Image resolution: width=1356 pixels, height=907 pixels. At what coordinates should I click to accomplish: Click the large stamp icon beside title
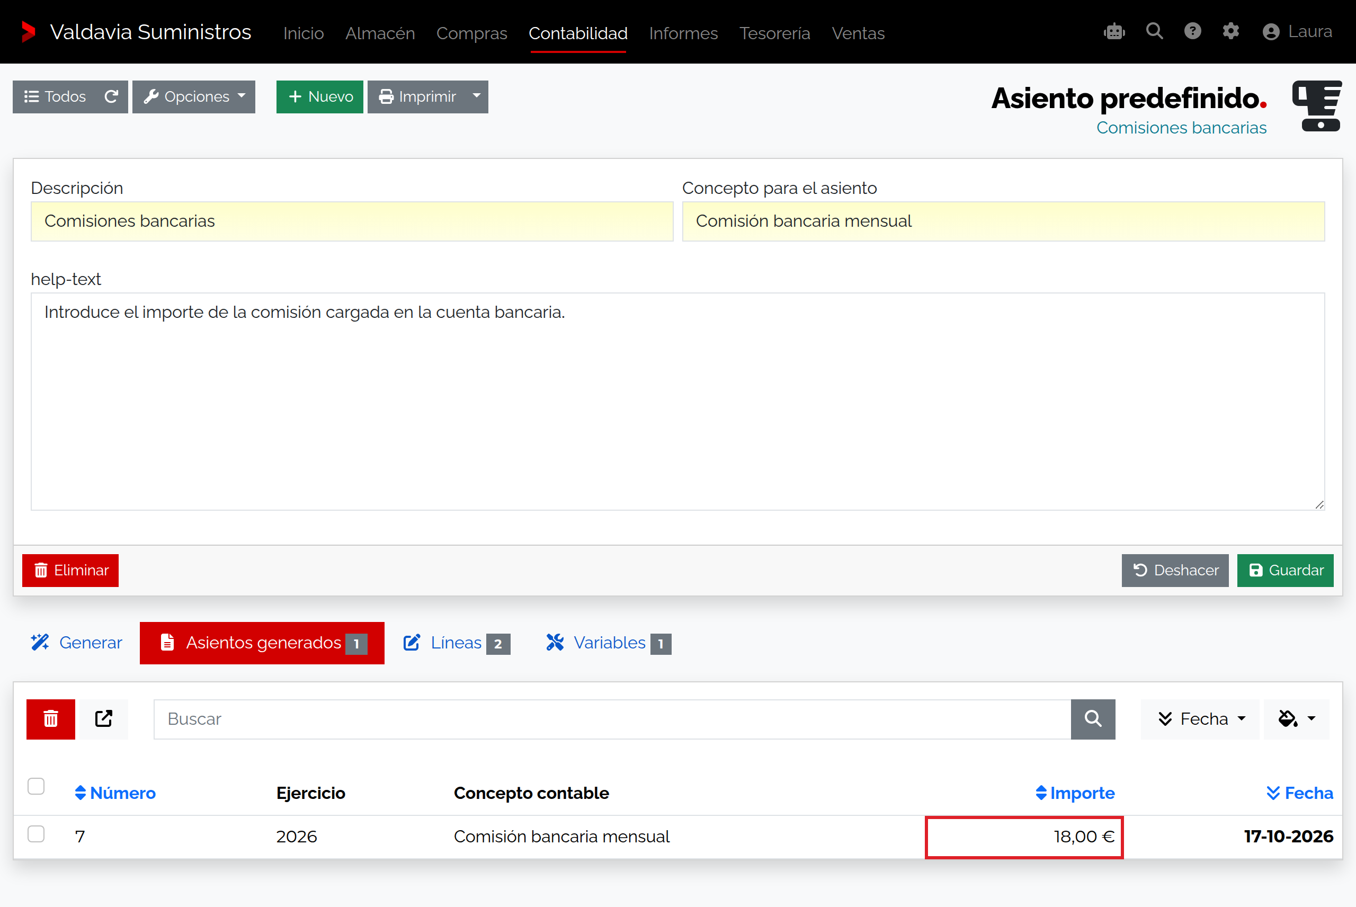pos(1317,106)
